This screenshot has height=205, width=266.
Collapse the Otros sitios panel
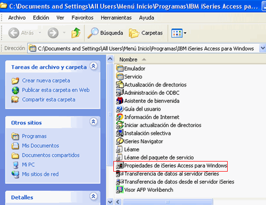point(94,121)
